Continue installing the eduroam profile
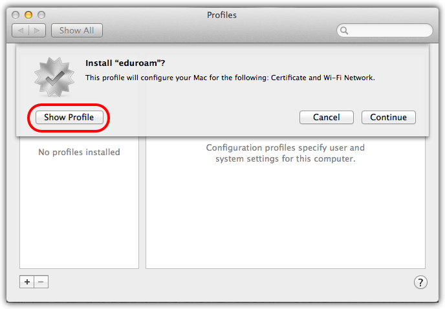445x309 pixels. click(x=389, y=117)
